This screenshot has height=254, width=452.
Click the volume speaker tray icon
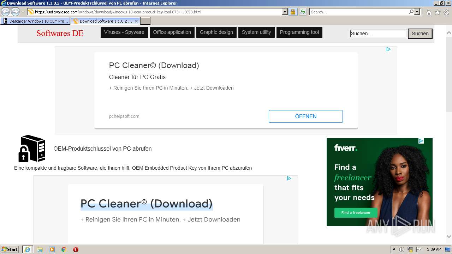(402, 249)
